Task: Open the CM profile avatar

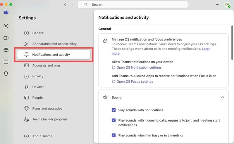Action: point(227,5)
